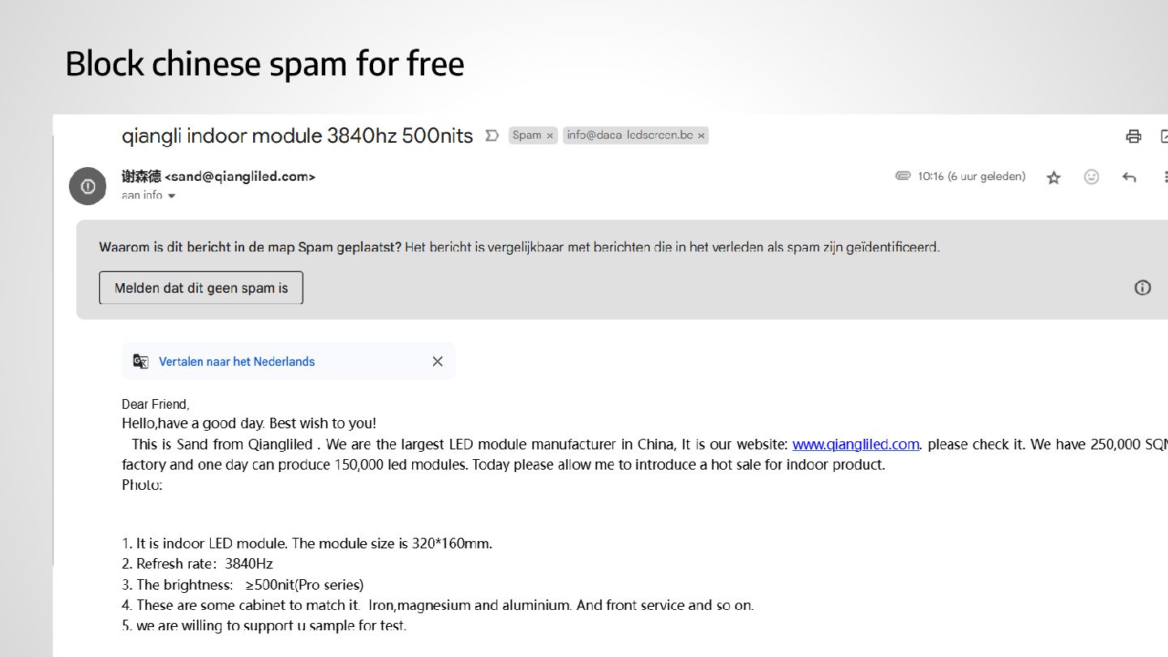
Task: Dismiss the translation suggestion bar
Action: (437, 362)
